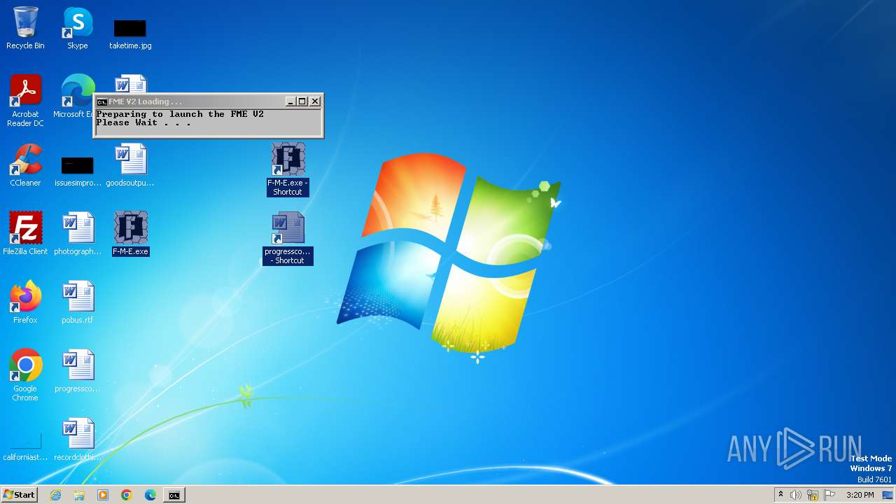Select the pobus.rtf document icon
The width and height of the screenshot is (896, 504).
click(78, 302)
